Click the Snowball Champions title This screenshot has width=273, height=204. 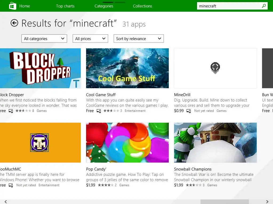[x=193, y=169]
